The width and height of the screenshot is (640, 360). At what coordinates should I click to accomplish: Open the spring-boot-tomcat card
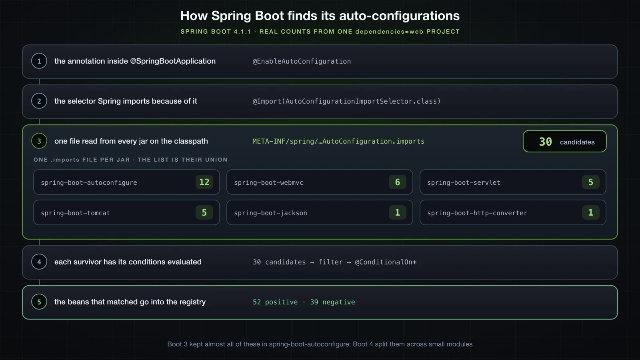[x=126, y=213]
